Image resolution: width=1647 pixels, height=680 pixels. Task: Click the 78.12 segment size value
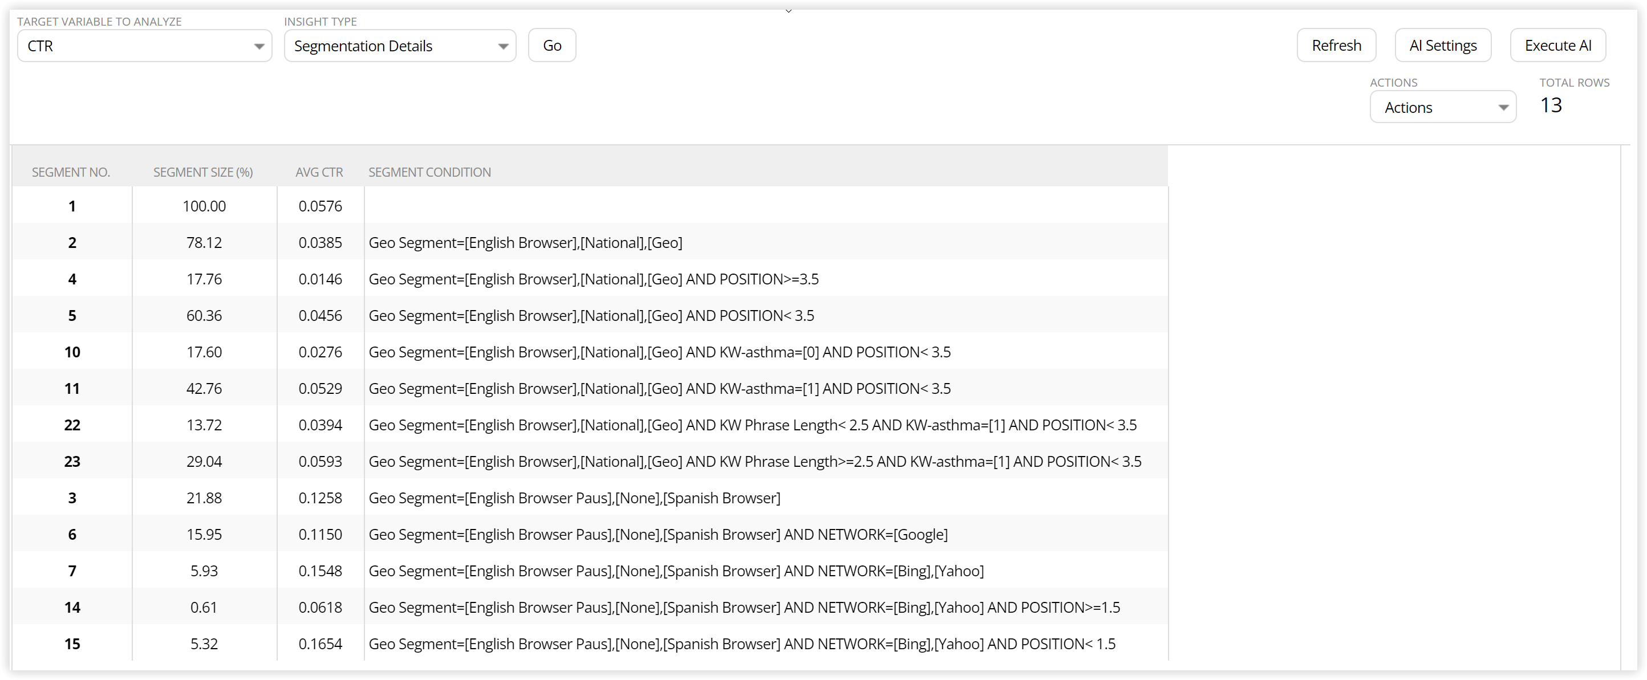204,242
